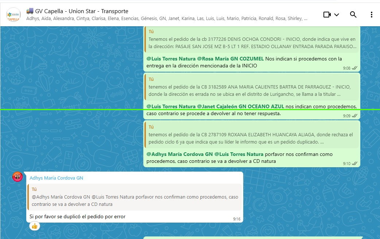Check read receipt ticks on 9:09 message
This screenshot has height=239, width=380.
[x=354, y=116]
